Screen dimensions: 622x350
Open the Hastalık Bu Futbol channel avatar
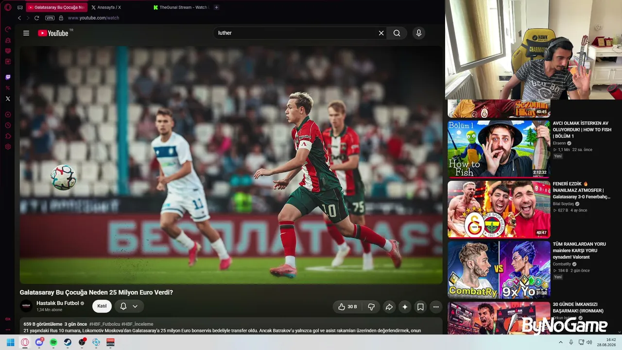click(26, 306)
